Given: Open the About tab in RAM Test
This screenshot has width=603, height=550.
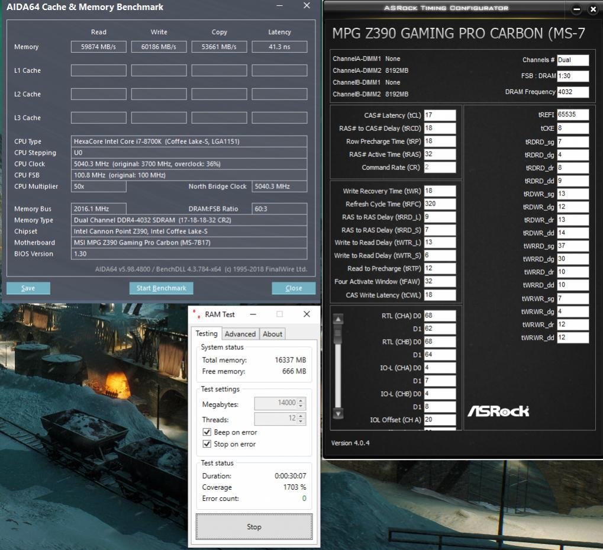Looking at the screenshot, I should (x=272, y=334).
